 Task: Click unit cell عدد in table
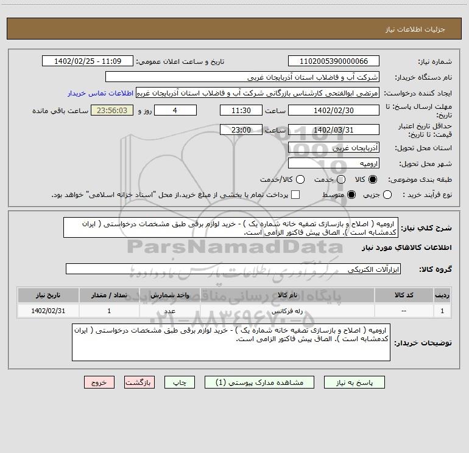pos(169,311)
